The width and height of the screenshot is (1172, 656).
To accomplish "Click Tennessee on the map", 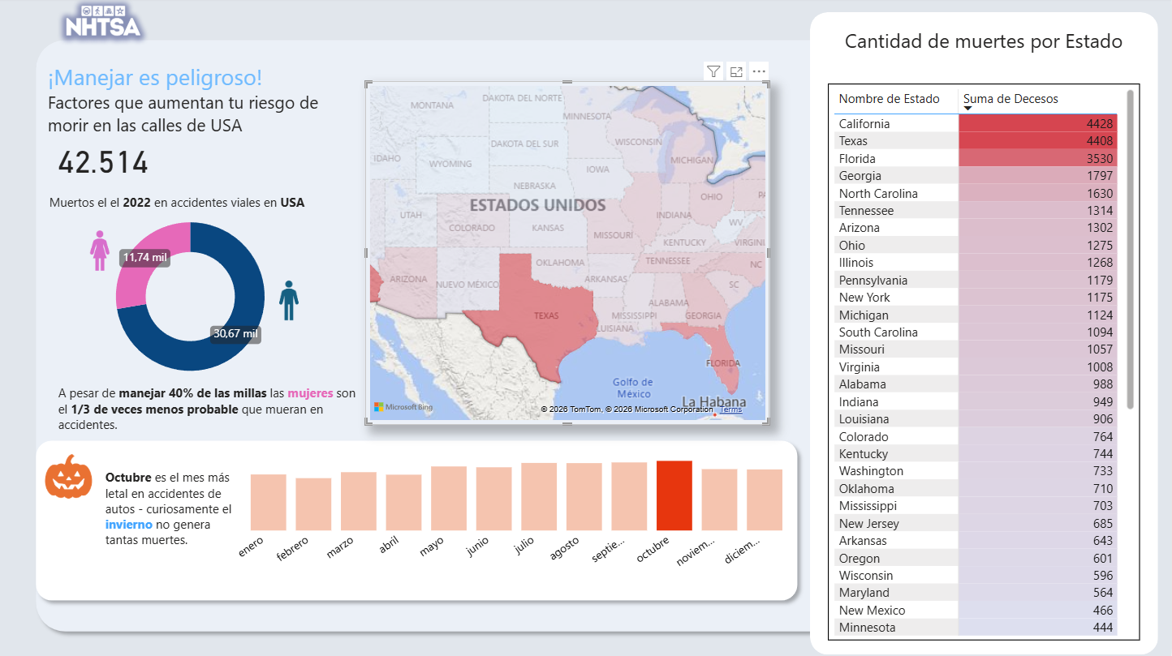I will 667,261.
